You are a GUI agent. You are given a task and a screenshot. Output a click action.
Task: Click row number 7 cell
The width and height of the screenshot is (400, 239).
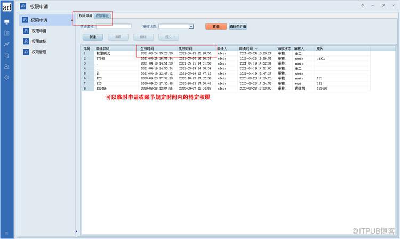click(x=88, y=83)
